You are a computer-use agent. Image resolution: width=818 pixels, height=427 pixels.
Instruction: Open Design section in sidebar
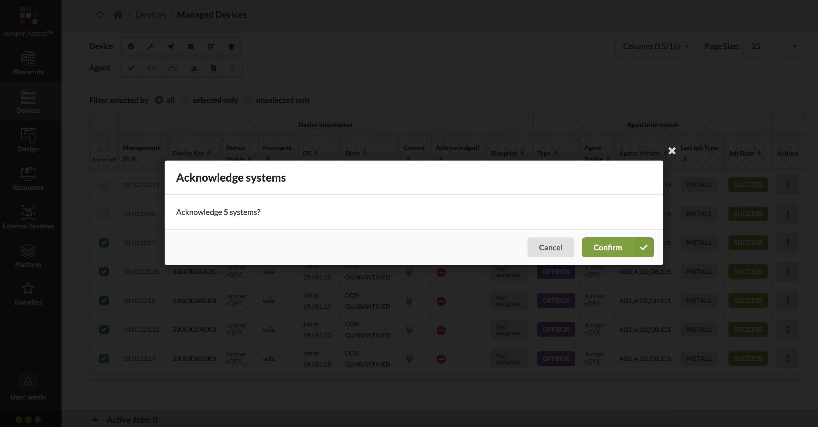(x=28, y=140)
